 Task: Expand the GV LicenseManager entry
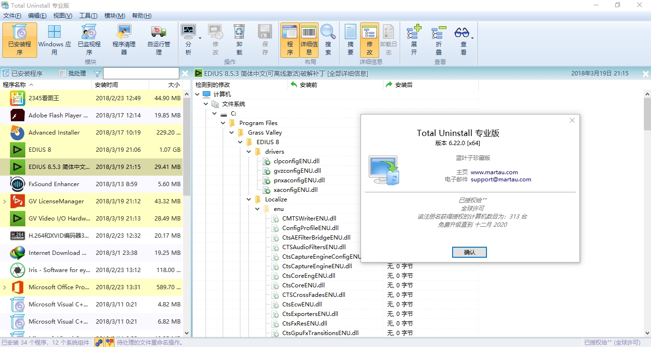coord(5,201)
